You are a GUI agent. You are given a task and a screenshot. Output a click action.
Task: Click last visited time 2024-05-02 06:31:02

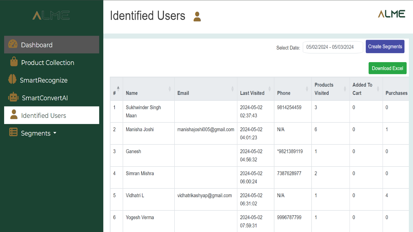[251, 200]
